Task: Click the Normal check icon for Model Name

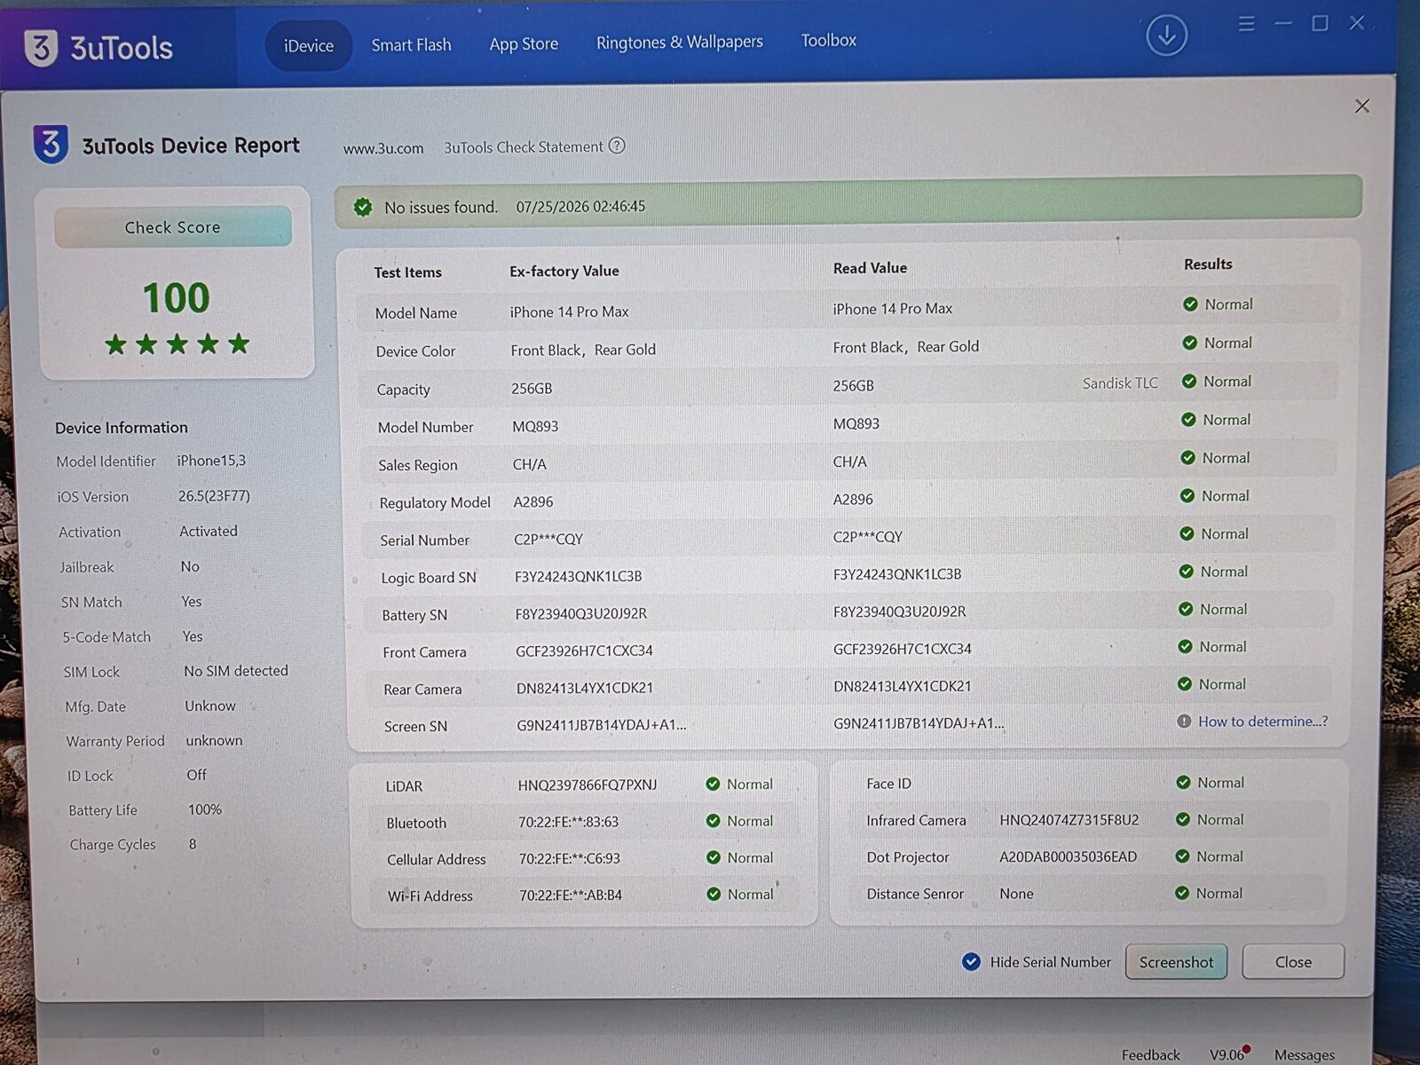Action: (x=1190, y=304)
